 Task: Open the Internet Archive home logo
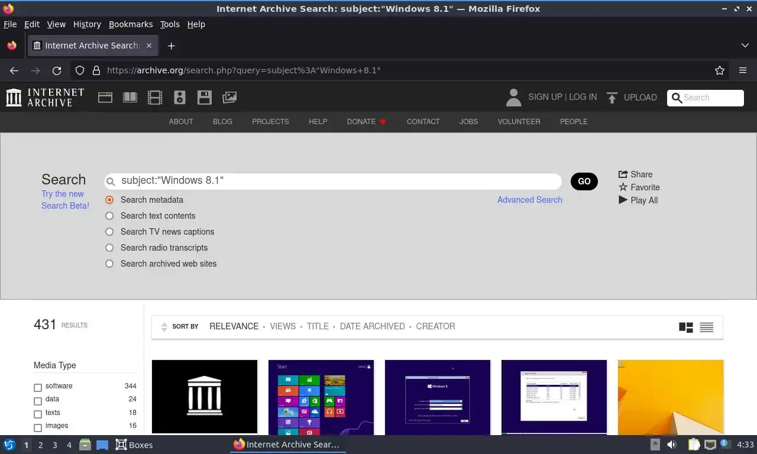tap(45, 98)
